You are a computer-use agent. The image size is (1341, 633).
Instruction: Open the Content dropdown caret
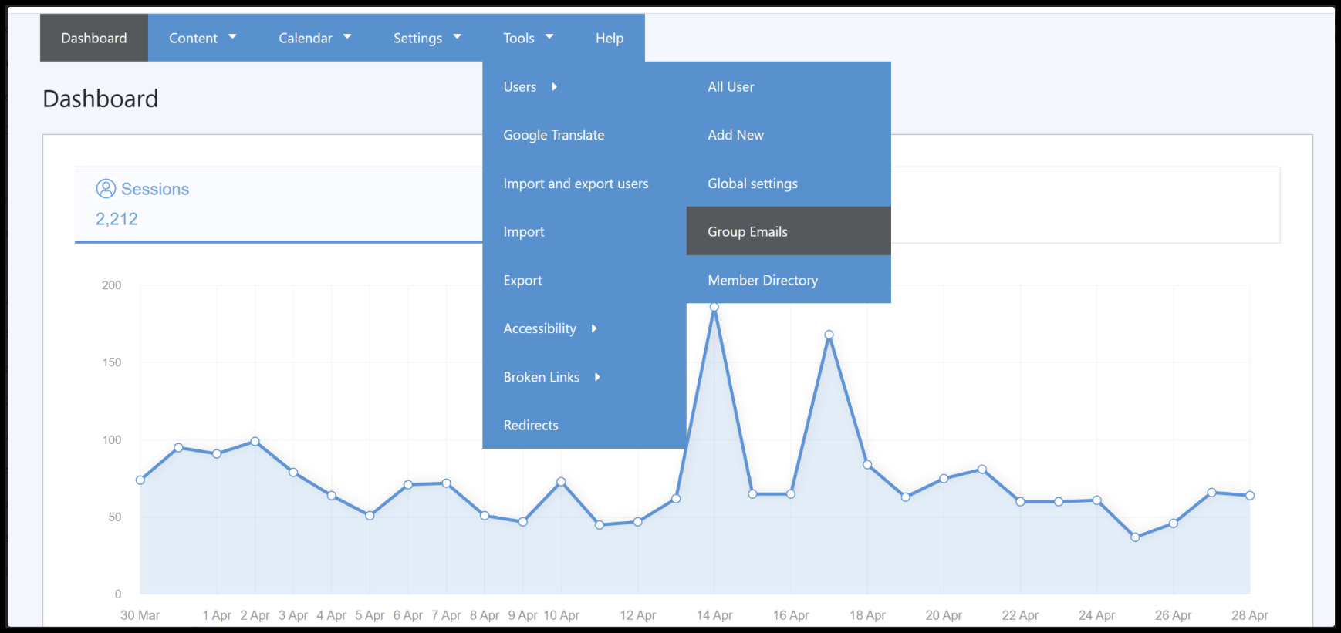232,37
